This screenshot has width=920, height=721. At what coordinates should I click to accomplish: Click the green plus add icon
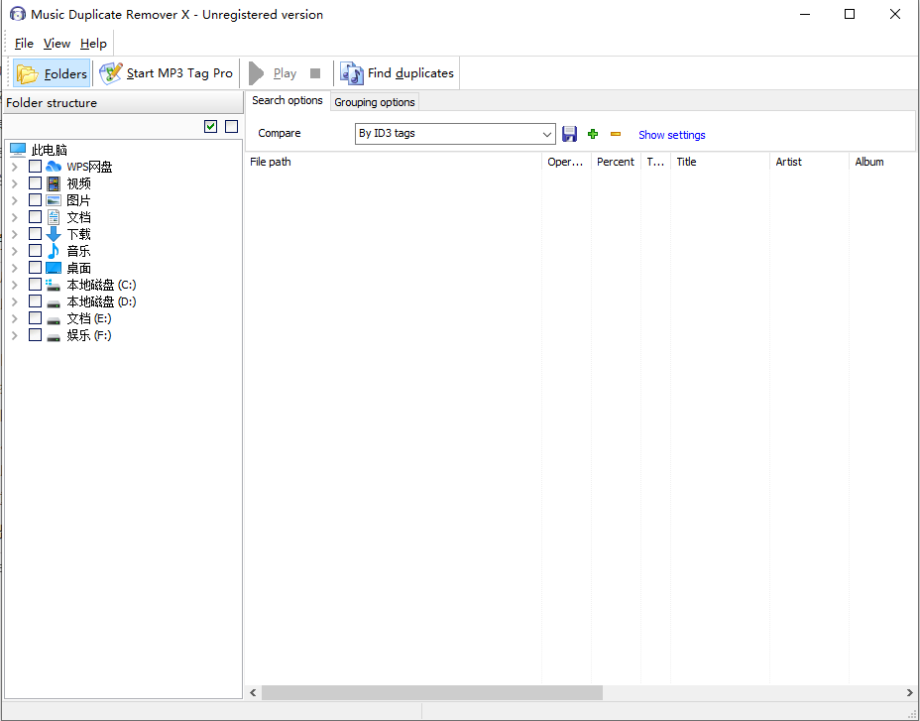pyautogui.click(x=593, y=134)
